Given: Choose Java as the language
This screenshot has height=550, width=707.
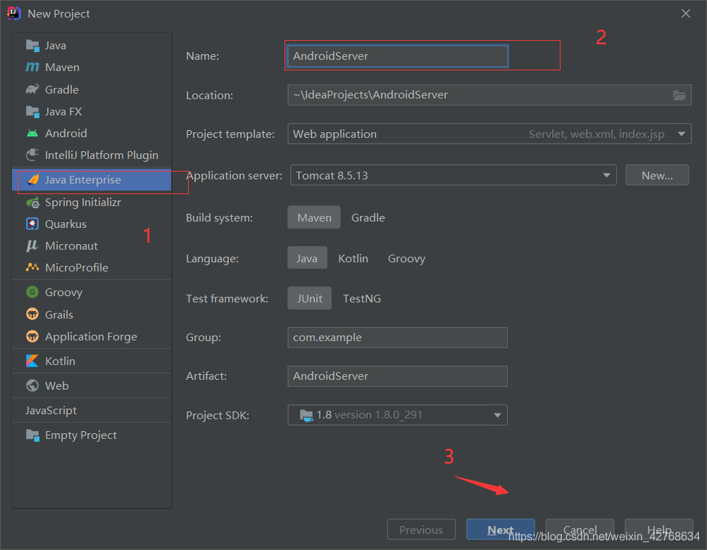Looking at the screenshot, I should [x=307, y=258].
